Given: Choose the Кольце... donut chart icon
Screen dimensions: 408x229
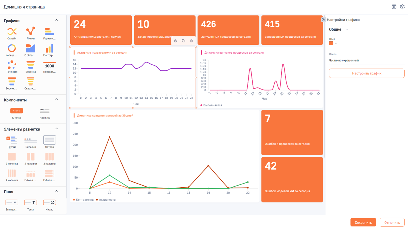Looking at the screenshot, I should click(x=12, y=50).
